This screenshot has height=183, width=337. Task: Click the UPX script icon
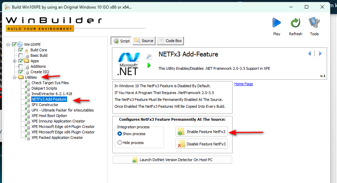[x=27, y=110]
